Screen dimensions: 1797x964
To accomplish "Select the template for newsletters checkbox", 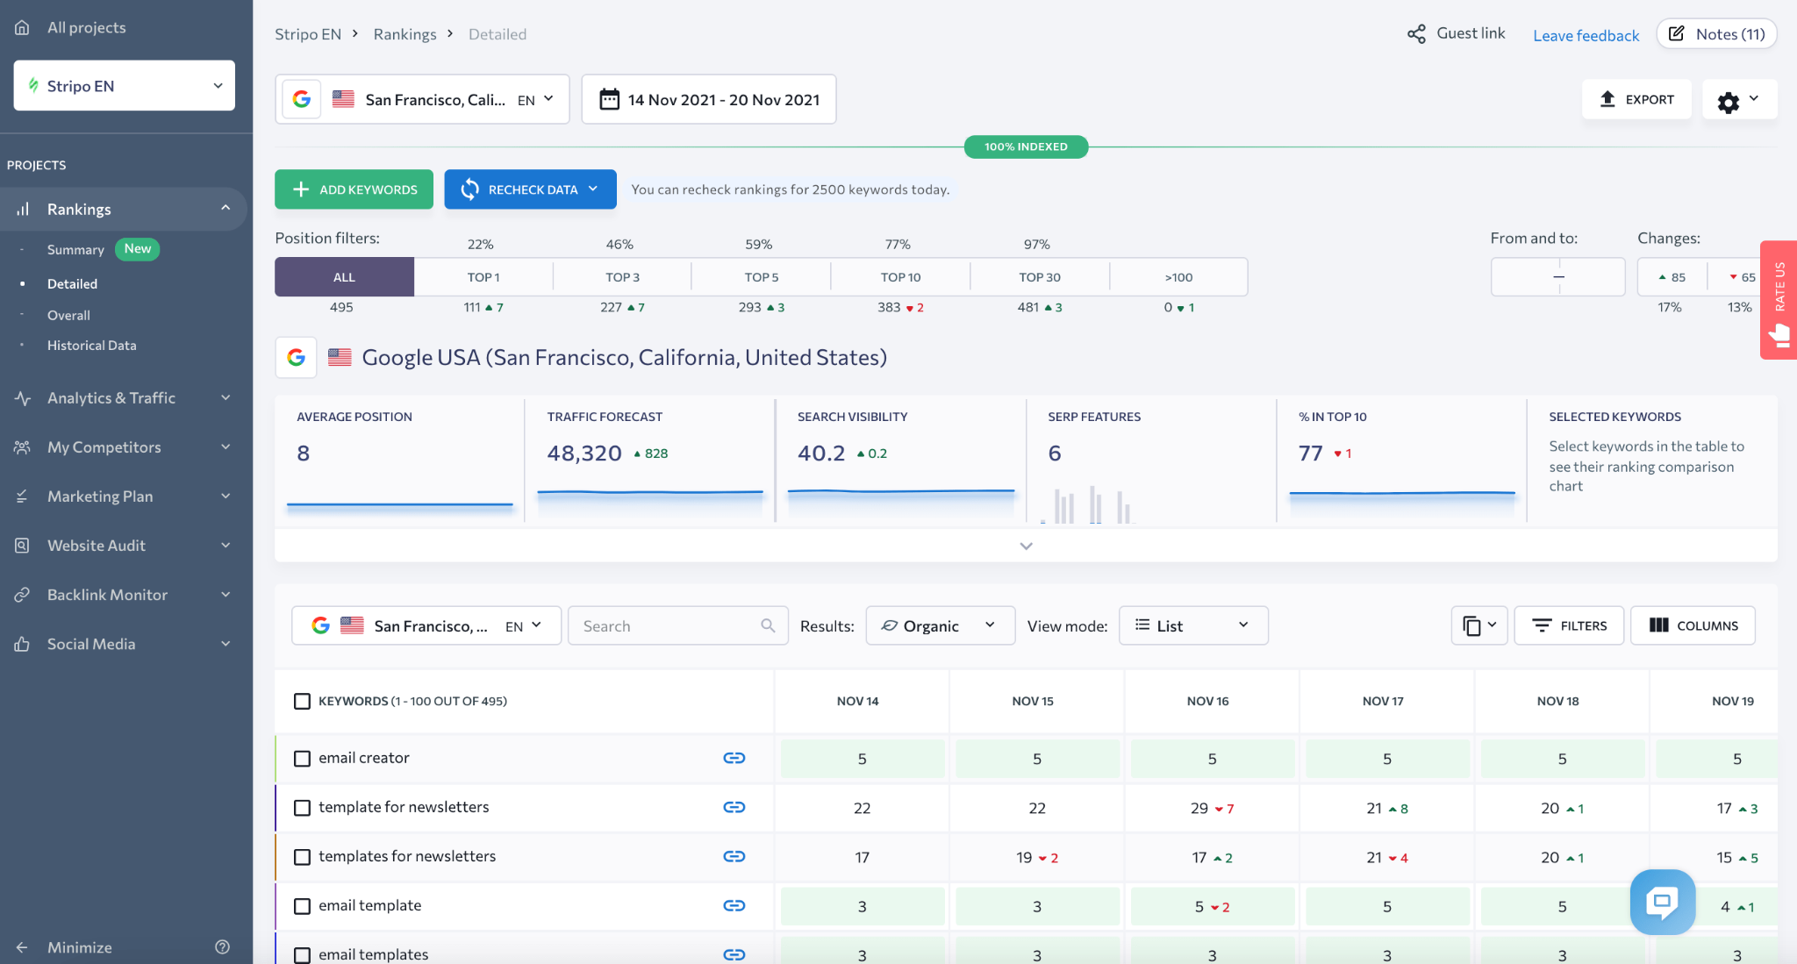I will pos(303,807).
